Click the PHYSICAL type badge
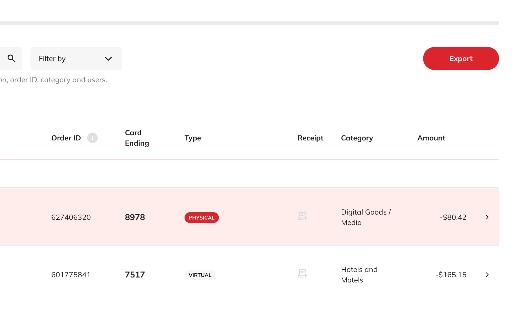 pyautogui.click(x=202, y=217)
